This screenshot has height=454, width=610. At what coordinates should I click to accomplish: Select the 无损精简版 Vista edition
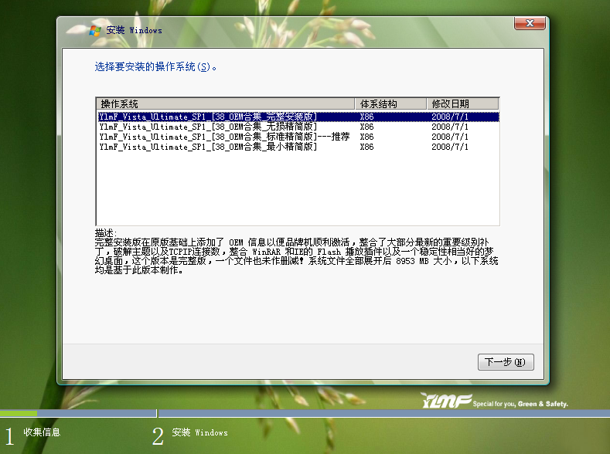tap(208, 127)
